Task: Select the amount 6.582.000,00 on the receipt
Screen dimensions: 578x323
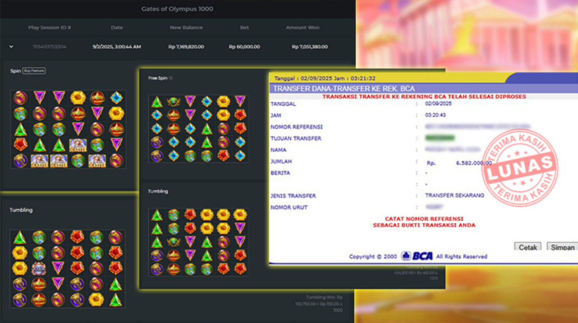Action: pos(474,163)
